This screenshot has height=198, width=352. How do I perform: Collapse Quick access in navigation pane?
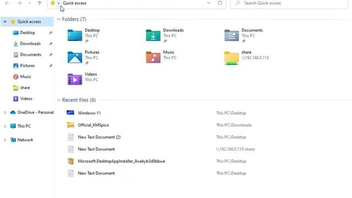5,21
